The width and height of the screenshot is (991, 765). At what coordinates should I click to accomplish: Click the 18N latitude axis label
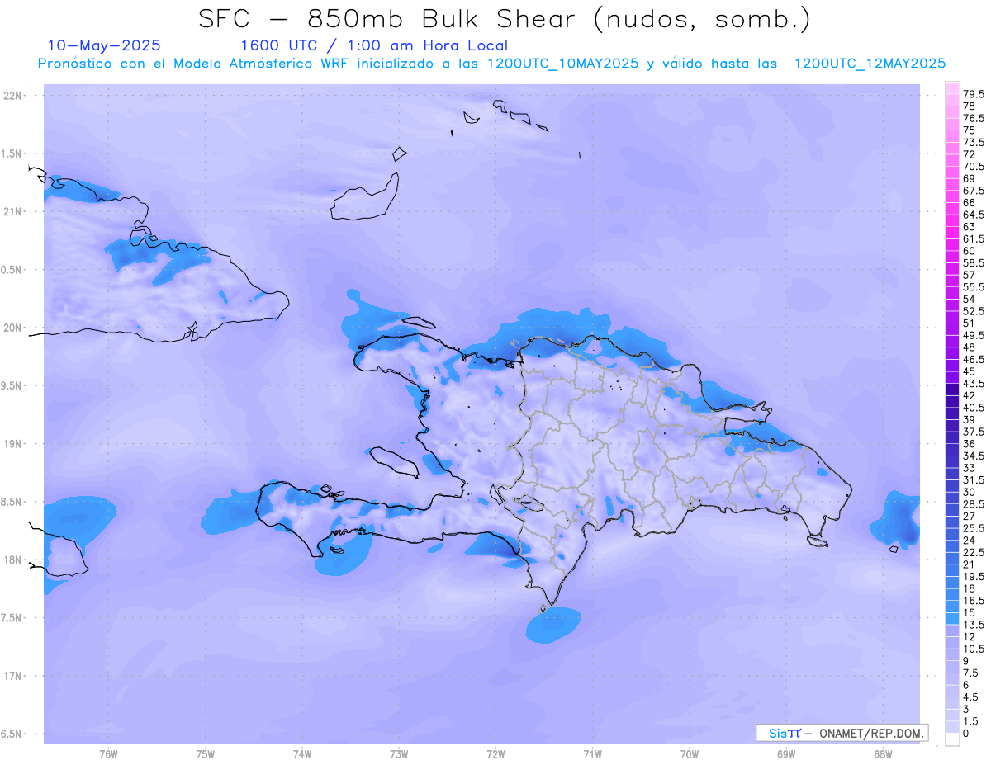coord(14,560)
